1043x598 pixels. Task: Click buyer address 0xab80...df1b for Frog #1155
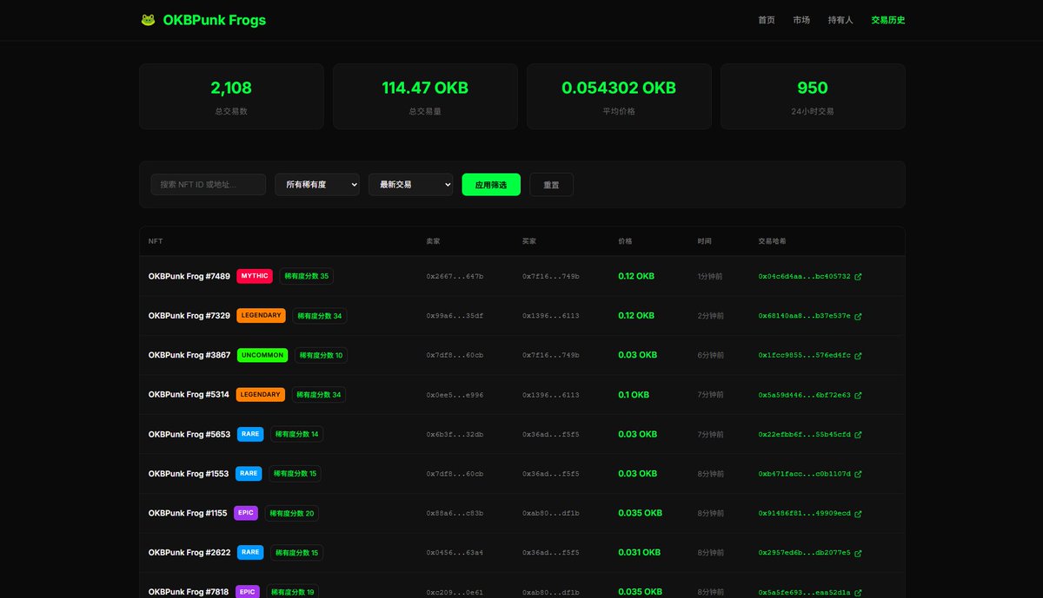click(x=551, y=514)
